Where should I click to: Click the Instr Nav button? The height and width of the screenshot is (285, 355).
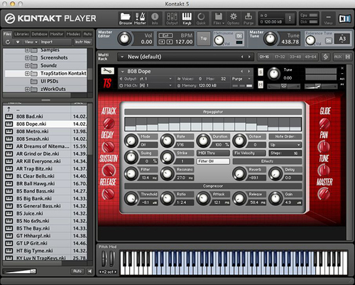click(83, 42)
